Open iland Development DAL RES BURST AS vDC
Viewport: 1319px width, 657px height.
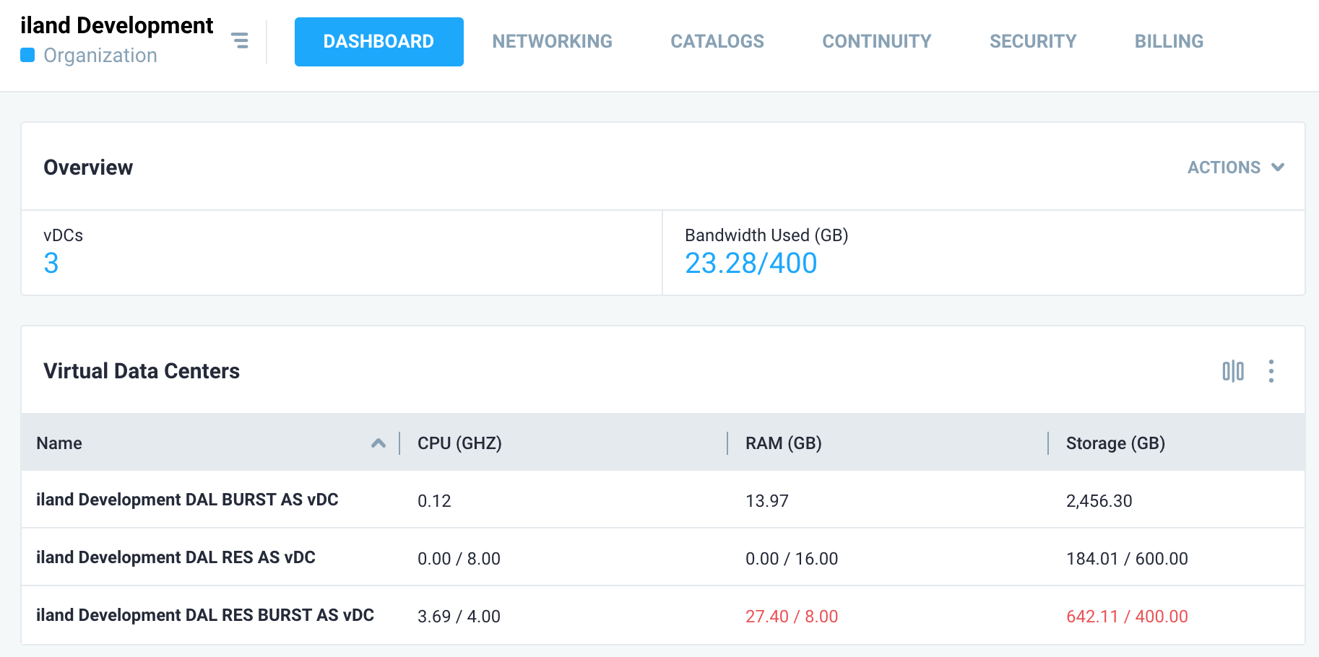pos(205,615)
